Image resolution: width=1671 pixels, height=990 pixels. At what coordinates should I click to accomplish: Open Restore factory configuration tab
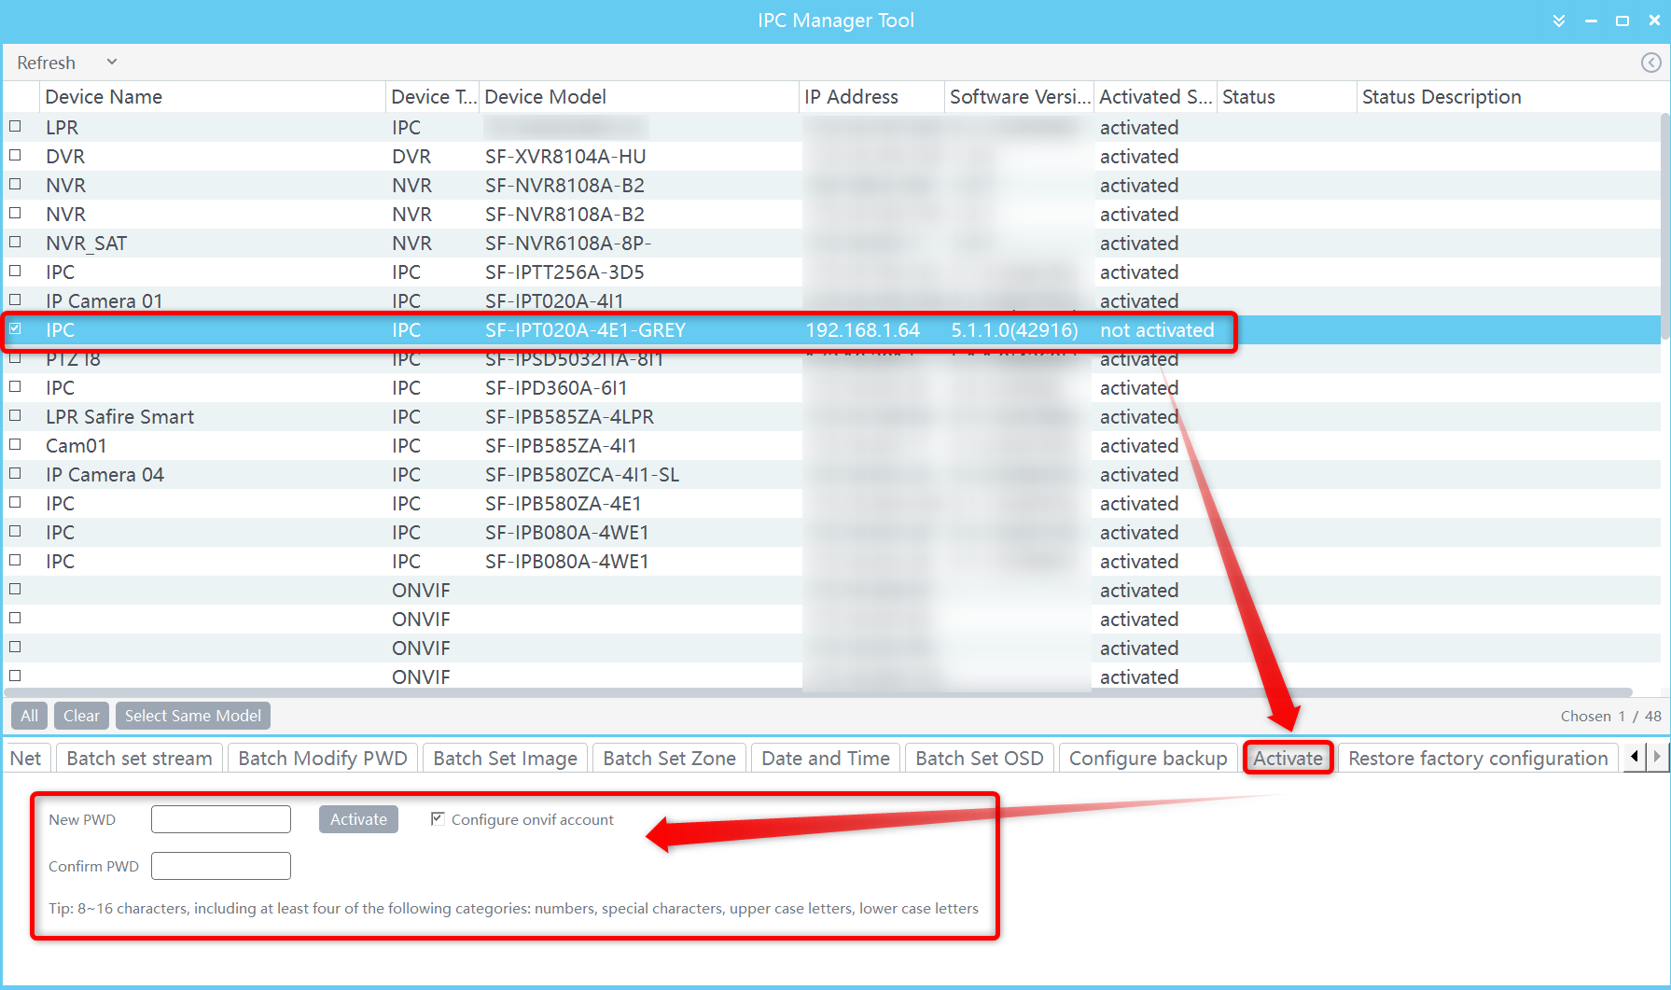(x=1477, y=759)
